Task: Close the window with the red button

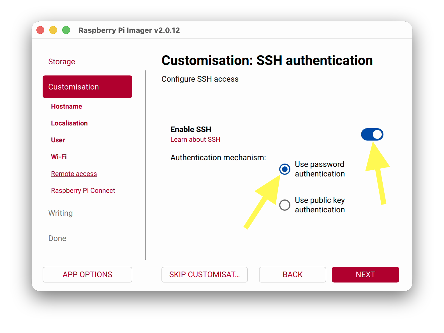Action: [40, 30]
